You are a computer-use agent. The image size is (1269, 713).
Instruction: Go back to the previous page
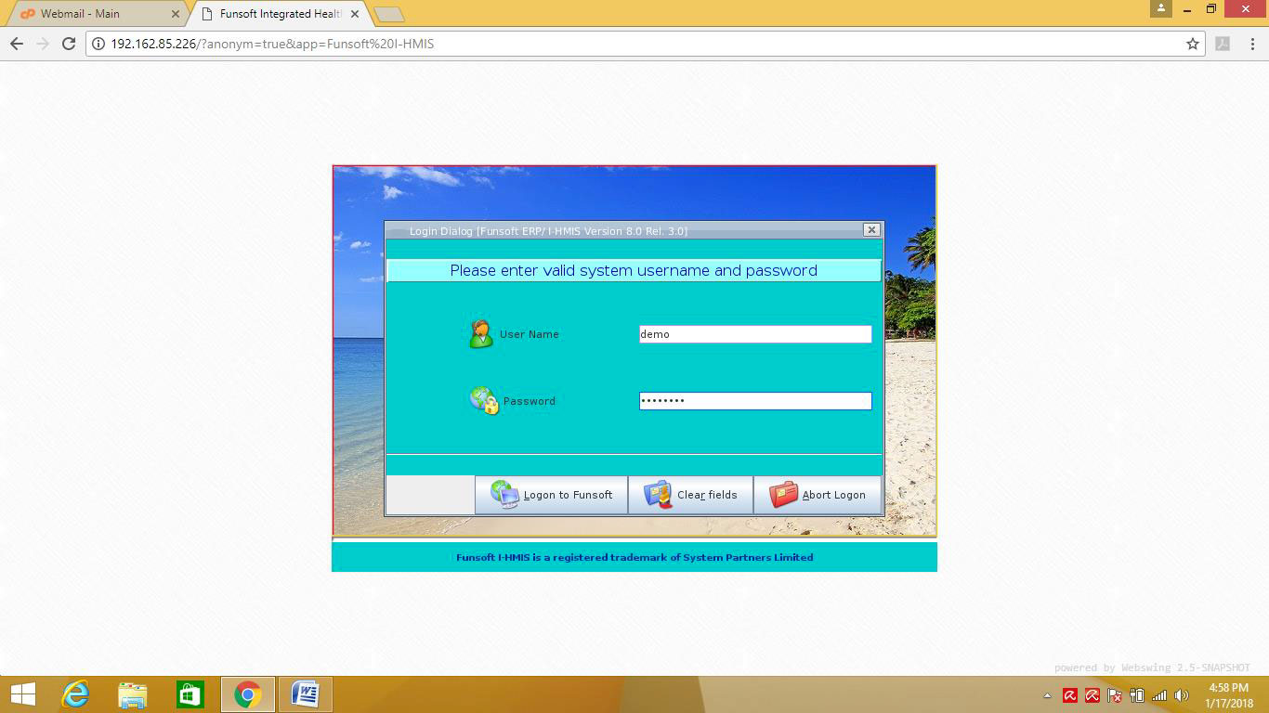tap(17, 44)
